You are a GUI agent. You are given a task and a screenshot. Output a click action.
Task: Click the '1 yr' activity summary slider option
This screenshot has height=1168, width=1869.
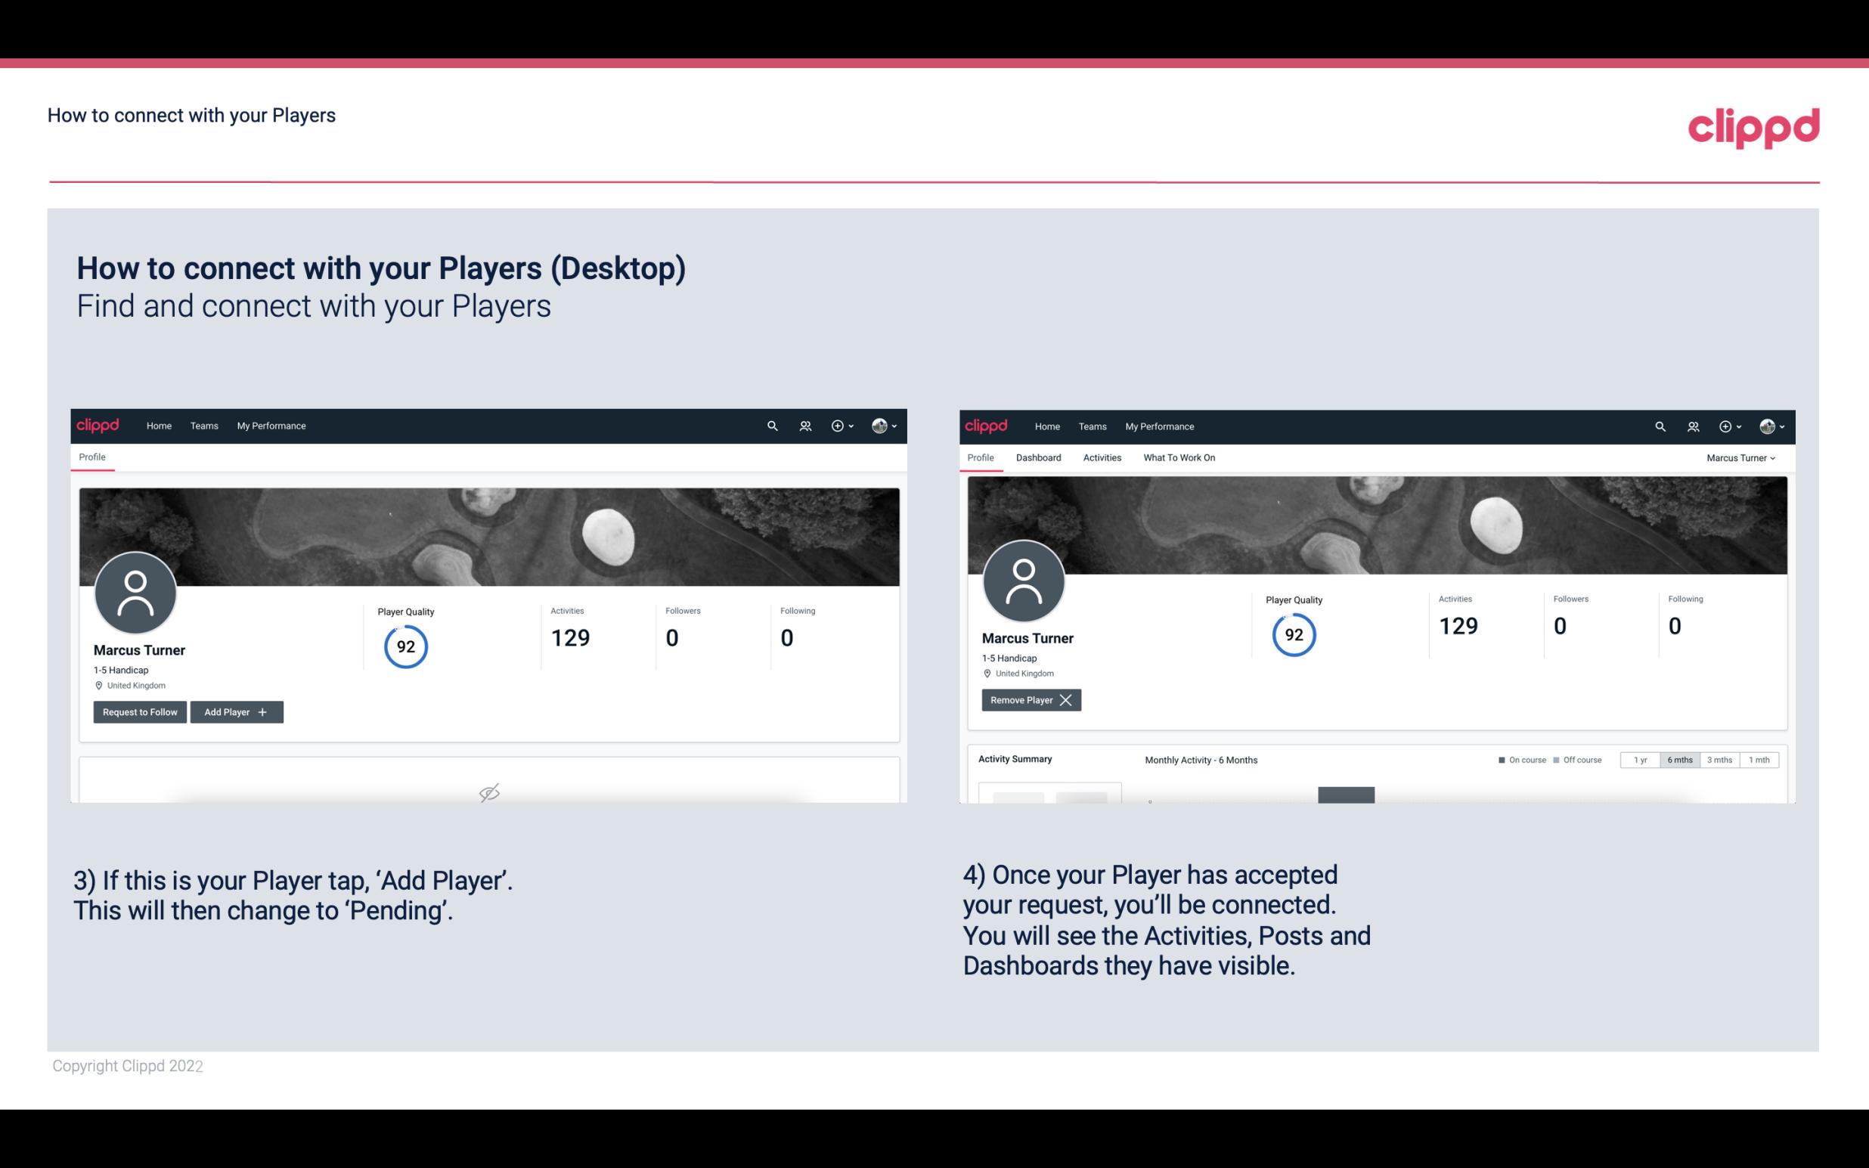click(x=1640, y=759)
